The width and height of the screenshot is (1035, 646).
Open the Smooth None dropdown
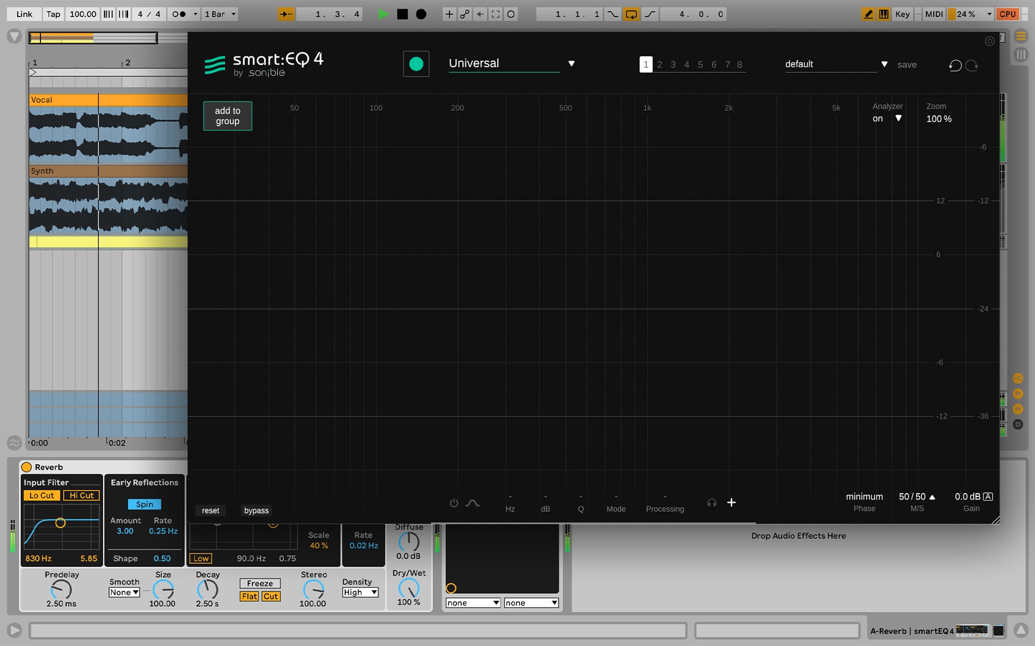point(124,592)
